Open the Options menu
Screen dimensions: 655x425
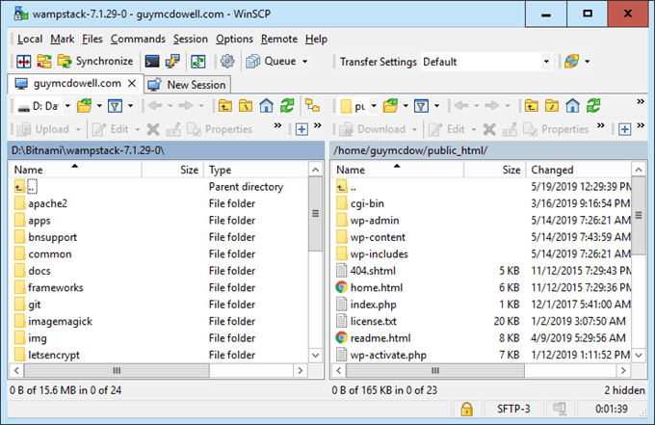click(x=234, y=39)
